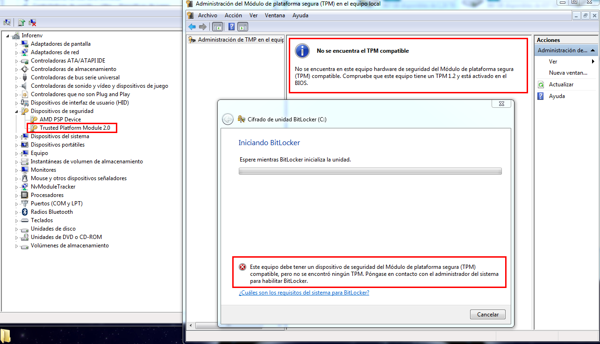Screen dimensions: 600x344
Task: Expand Adaptadores de red node
Action: point(17,52)
